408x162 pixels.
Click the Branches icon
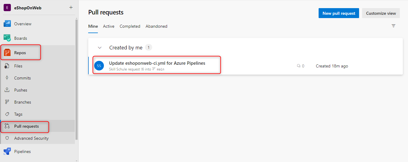[7, 102]
